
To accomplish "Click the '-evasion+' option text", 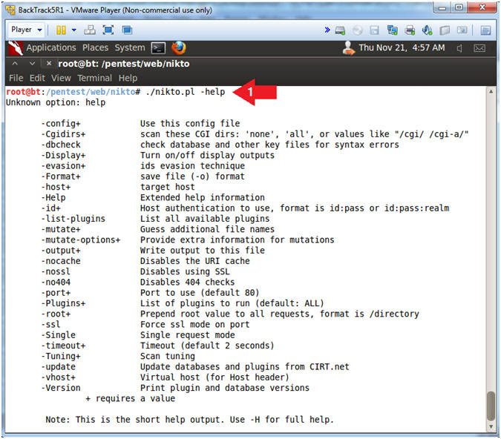I will click(63, 166).
